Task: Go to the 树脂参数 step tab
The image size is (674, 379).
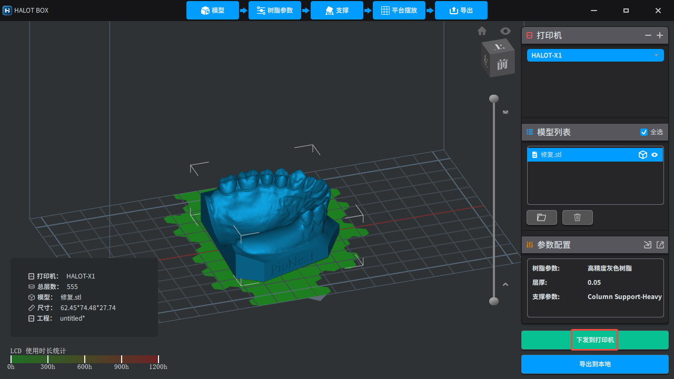Action: pyautogui.click(x=274, y=11)
